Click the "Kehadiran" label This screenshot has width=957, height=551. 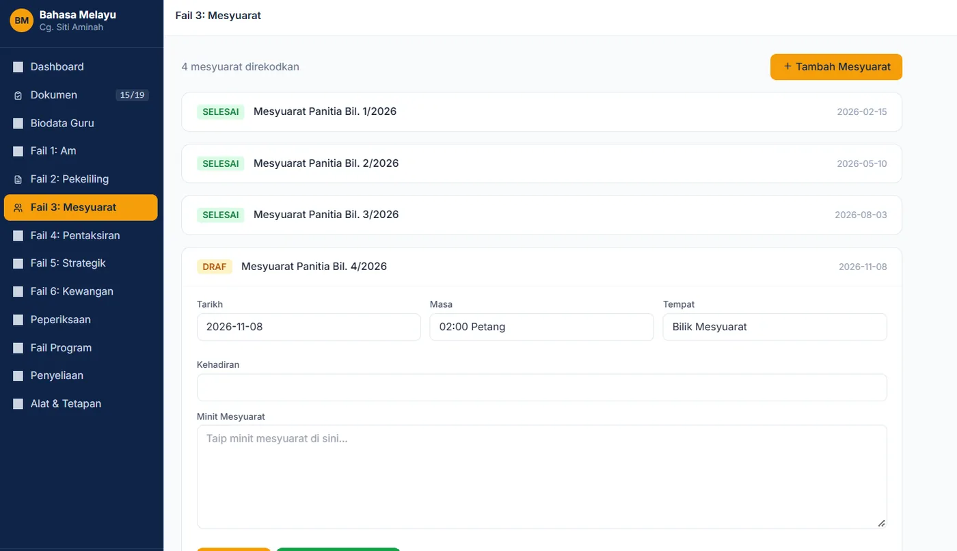coord(218,364)
